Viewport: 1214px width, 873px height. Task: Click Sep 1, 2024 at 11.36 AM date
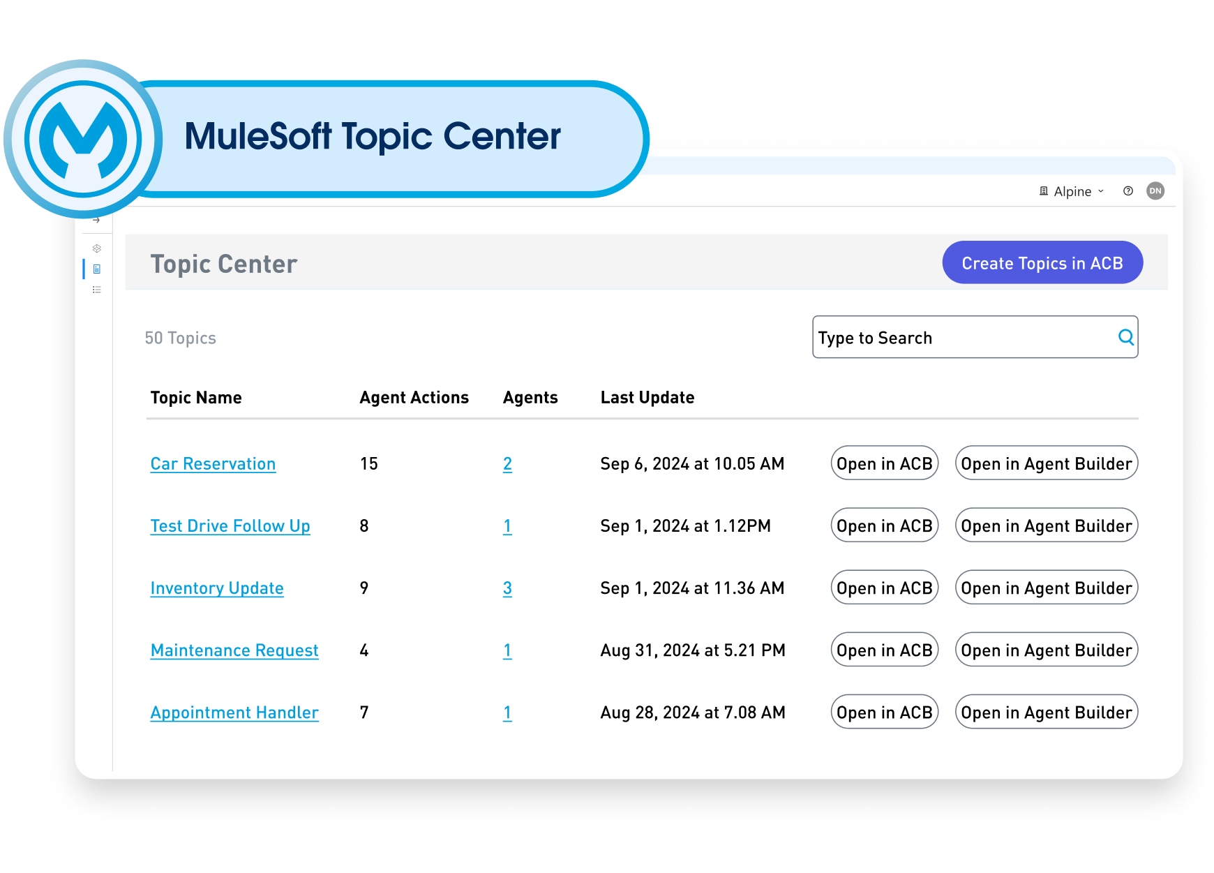pos(692,588)
